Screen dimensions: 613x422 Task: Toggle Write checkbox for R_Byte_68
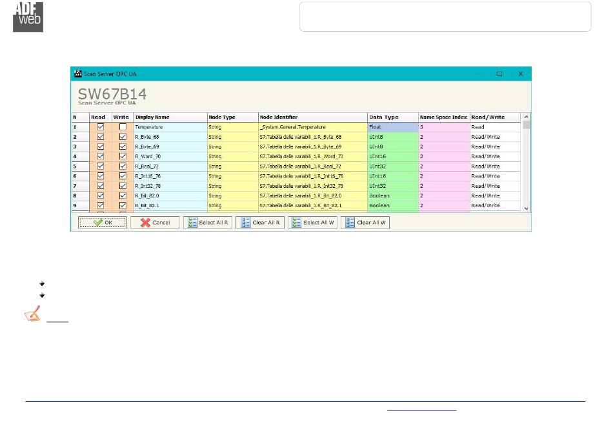[123, 137]
